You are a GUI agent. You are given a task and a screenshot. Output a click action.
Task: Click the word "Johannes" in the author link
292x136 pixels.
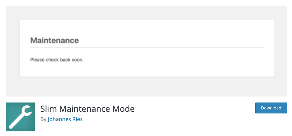pyautogui.click(x=58, y=119)
